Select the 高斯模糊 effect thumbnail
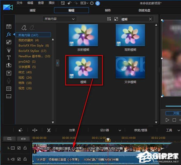This screenshot has width=181, height=165. (130, 35)
